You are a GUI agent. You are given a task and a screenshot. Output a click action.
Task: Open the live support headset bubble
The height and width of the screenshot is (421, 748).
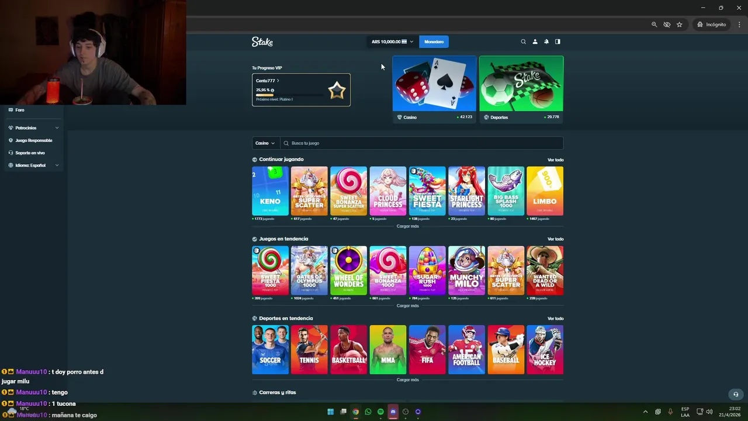coord(736,394)
